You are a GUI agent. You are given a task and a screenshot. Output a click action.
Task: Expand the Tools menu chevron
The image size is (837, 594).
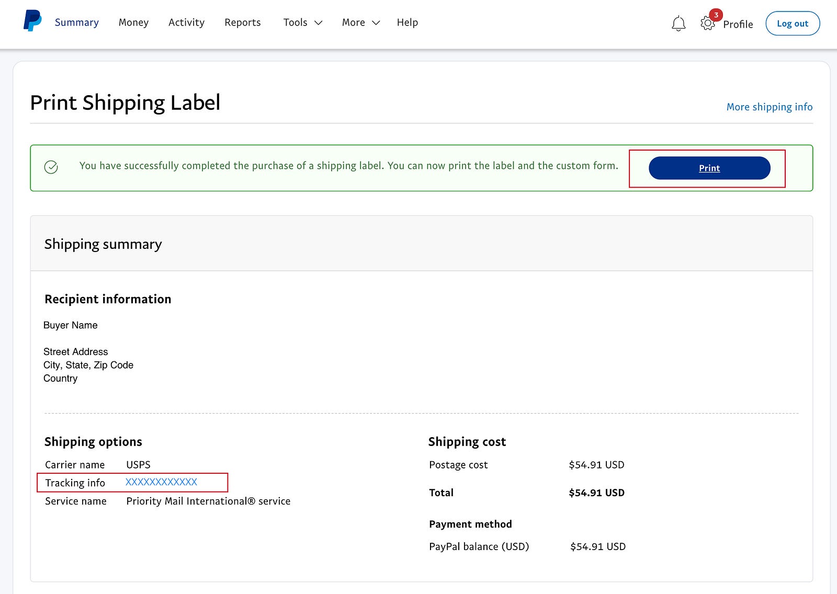tap(319, 22)
